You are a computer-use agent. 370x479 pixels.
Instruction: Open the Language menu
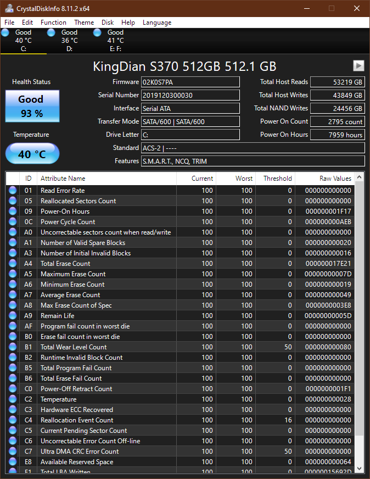(157, 23)
